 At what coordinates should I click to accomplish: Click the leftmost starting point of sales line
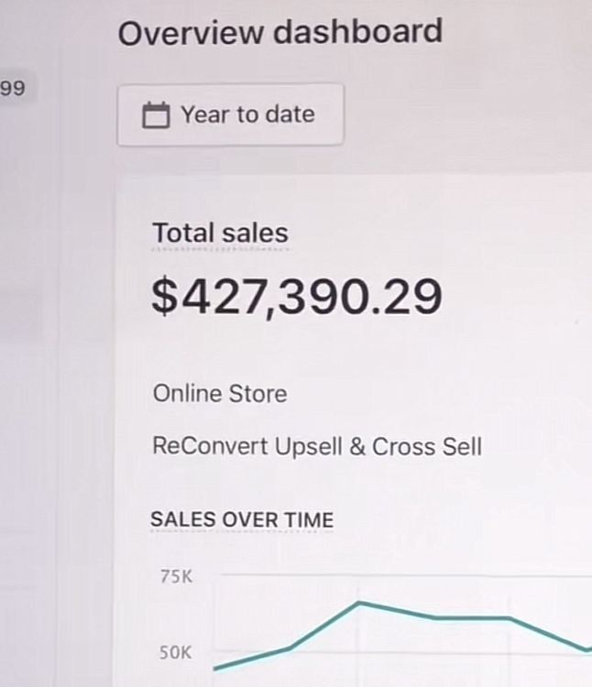click(x=215, y=669)
